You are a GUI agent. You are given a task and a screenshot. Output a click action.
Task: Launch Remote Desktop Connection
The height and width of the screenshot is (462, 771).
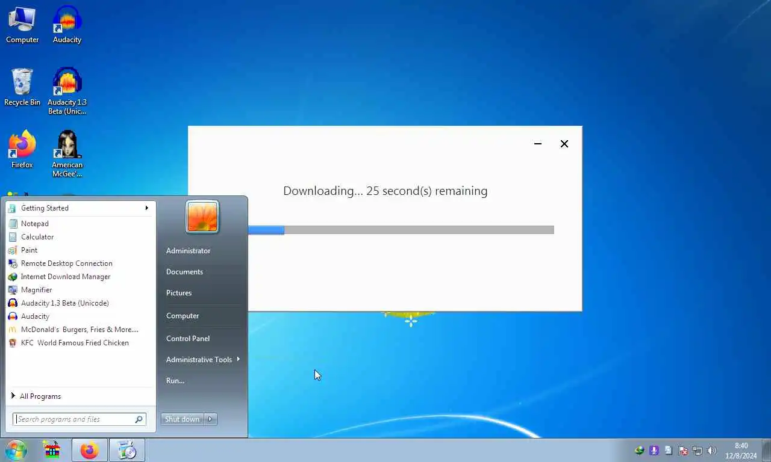pyautogui.click(x=80, y=263)
